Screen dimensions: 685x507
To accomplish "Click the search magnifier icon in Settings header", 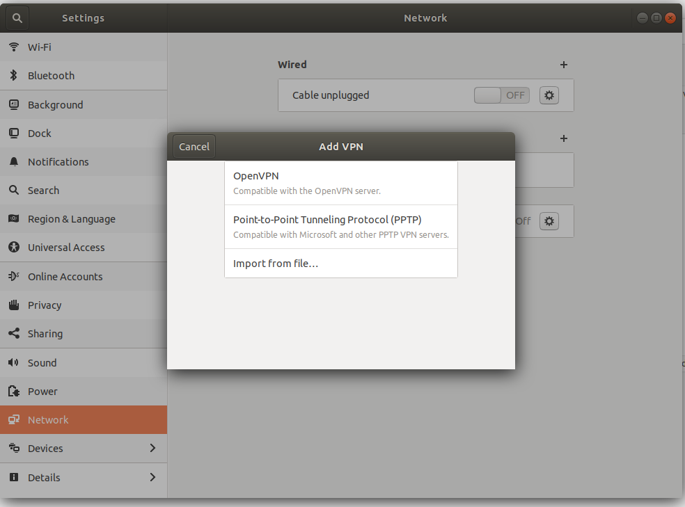I will [17, 18].
